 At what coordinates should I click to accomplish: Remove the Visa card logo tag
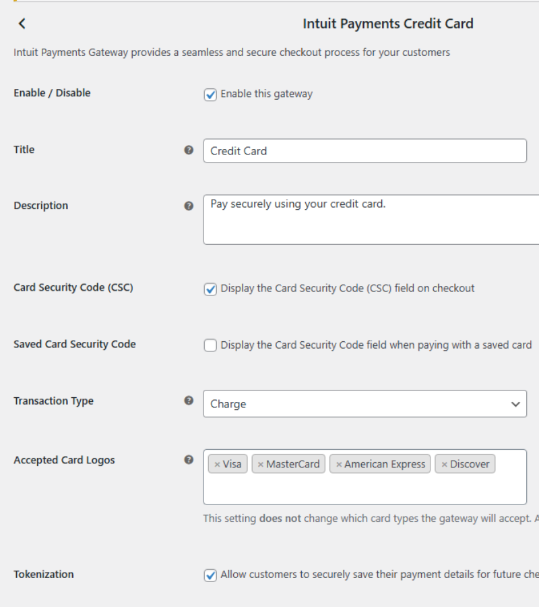point(217,464)
